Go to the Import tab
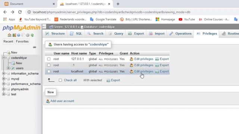Viewport: 239px width, 134px height. (x=157, y=33)
